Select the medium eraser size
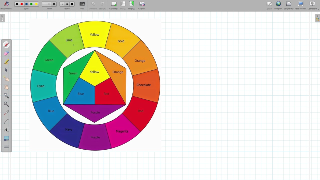 pos(67,4)
